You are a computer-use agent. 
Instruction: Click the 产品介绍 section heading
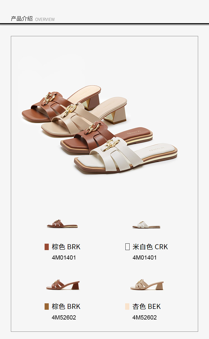pos(22,19)
